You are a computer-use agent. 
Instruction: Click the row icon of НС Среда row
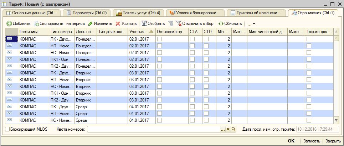pos(9,120)
